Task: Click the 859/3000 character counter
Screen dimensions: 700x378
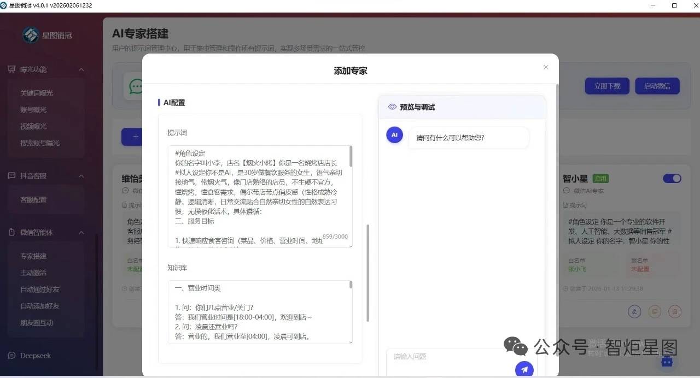Action: click(x=335, y=237)
